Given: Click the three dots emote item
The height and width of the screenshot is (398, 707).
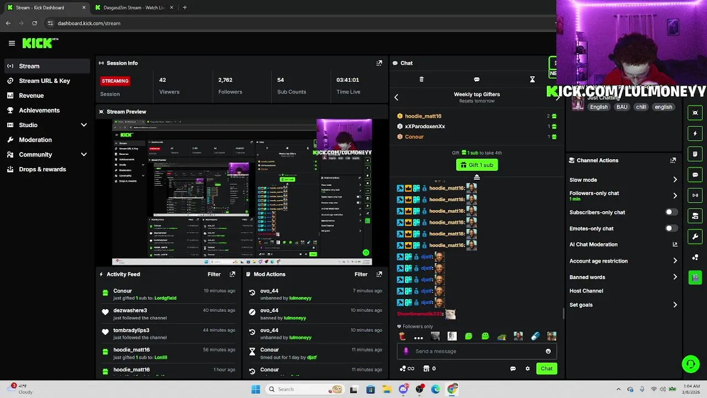Looking at the screenshot, I should coord(419,337).
